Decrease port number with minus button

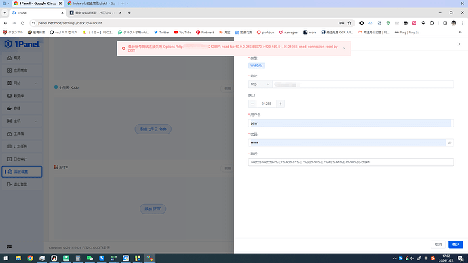click(x=252, y=104)
